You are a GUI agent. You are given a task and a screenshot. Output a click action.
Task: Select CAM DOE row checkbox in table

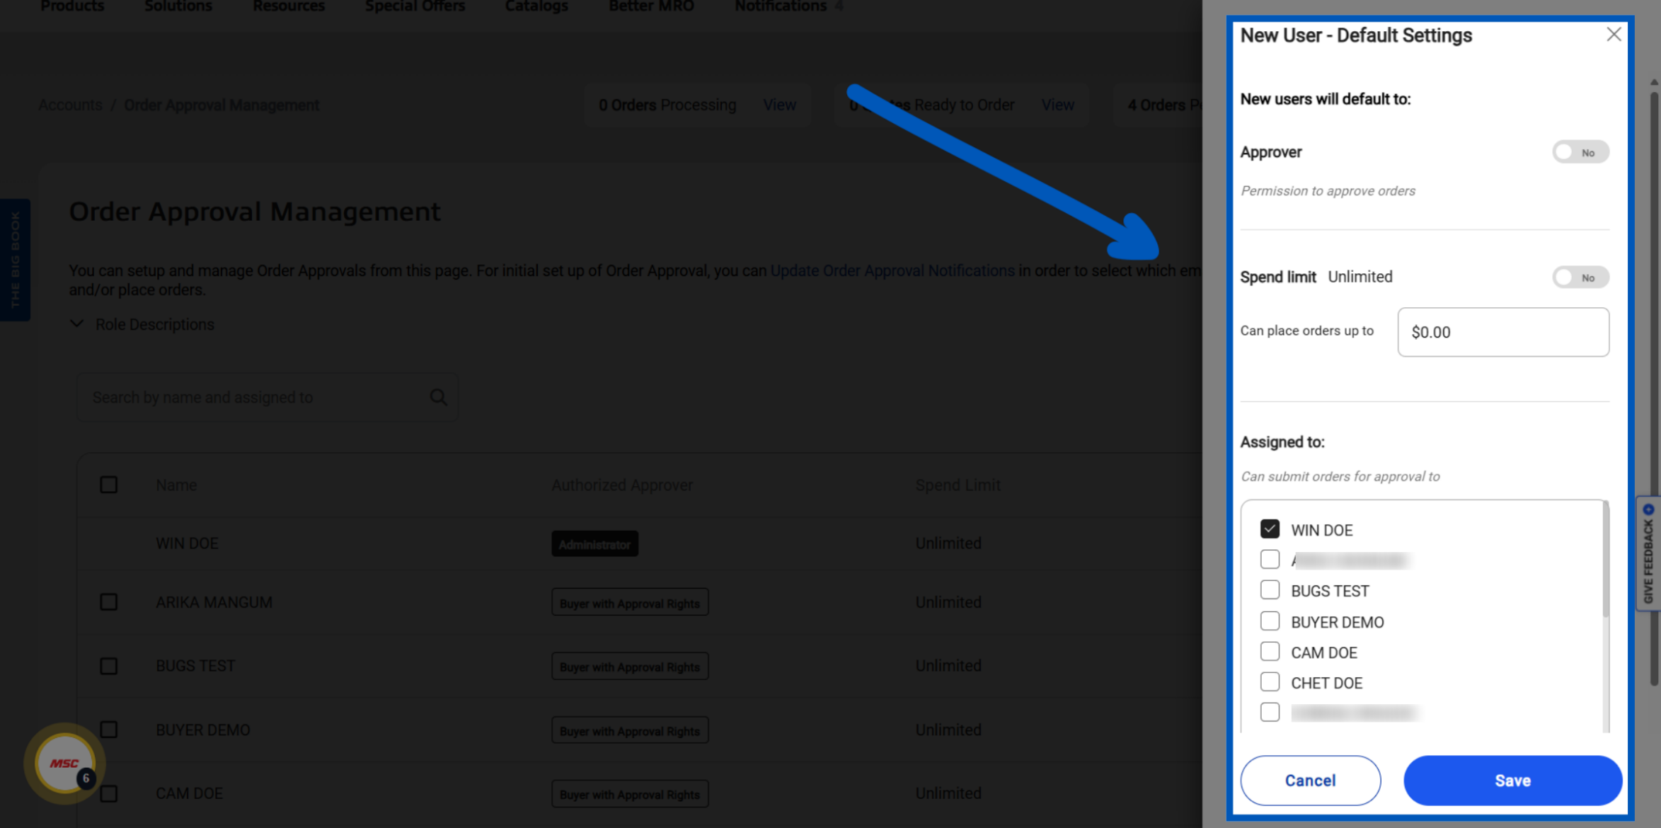click(x=108, y=793)
